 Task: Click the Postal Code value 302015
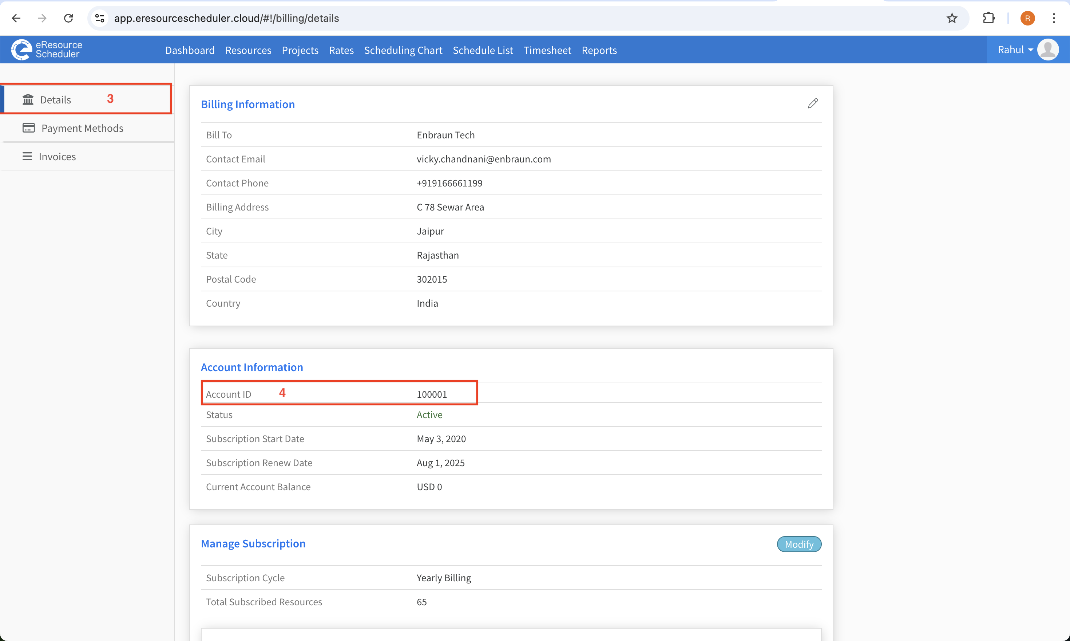pyautogui.click(x=432, y=279)
